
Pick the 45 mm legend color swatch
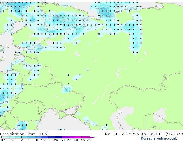point(85,137)
